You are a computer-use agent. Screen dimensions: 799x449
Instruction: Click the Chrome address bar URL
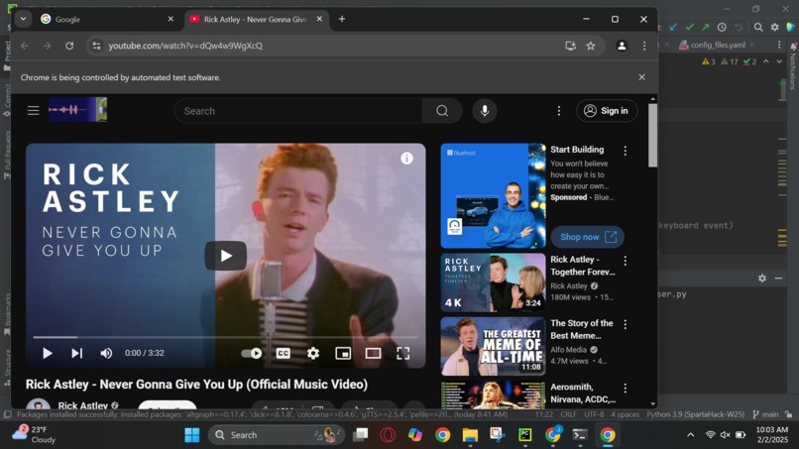185,46
